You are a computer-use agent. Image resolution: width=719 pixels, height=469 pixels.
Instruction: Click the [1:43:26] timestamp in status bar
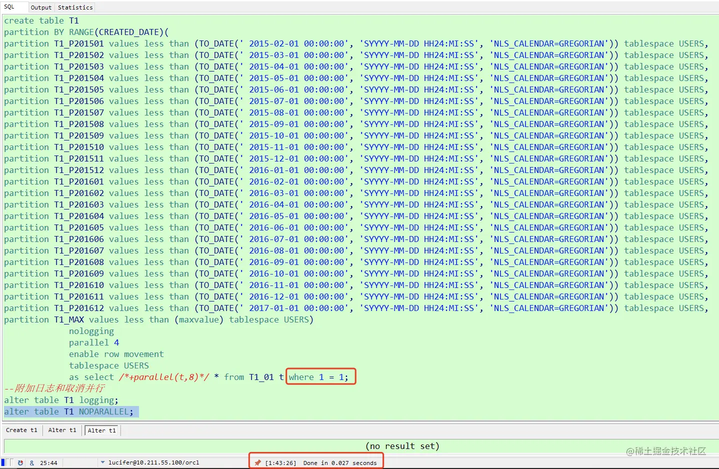point(280,463)
